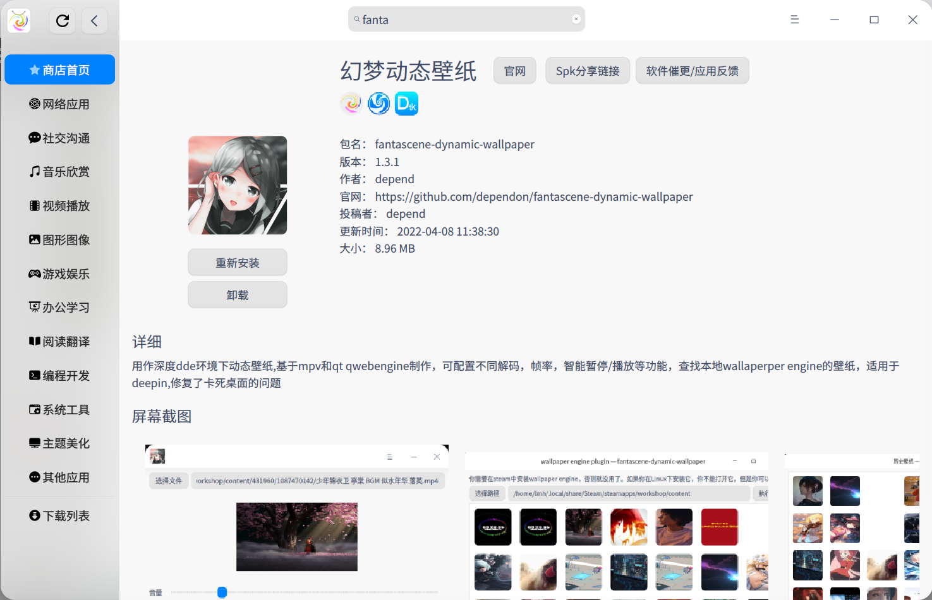Viewport: 932px width, 600px height.
Task: Refresh the current store page
Action: pyautogui.click(x=62, y=20)
